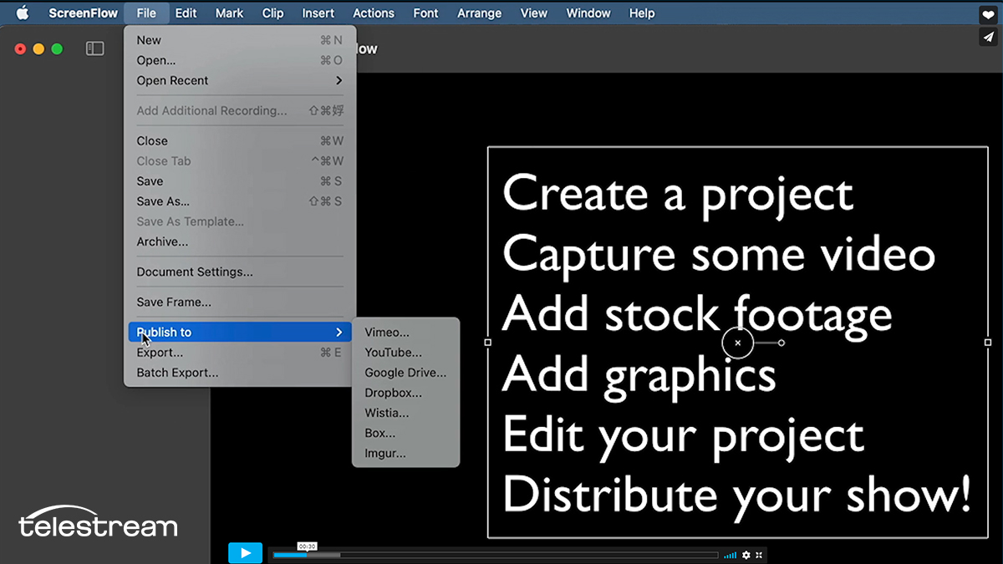Click the rotation handle beside center anchor
The image size is (1003, 564).
coord(782,343)
